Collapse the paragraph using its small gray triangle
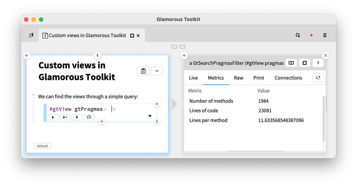Viewport: 357px width, 186px height. pyautogui.click(x=33, y=96)
